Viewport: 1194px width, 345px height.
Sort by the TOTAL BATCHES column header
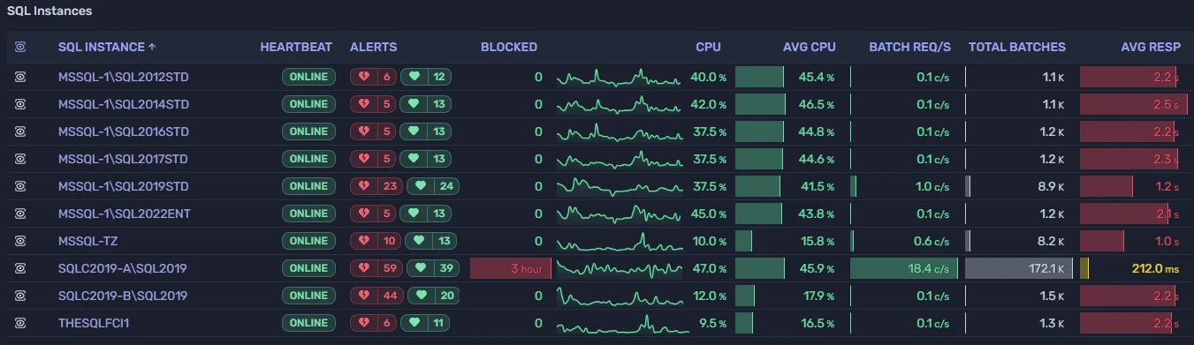point(1017,47)
